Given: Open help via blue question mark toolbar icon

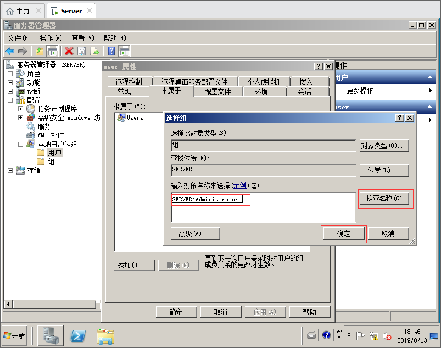Looking at the screenshot, I should (111, 51).
